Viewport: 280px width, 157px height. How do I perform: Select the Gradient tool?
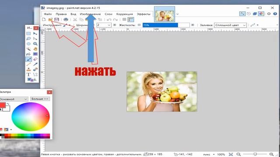point(35,54)
